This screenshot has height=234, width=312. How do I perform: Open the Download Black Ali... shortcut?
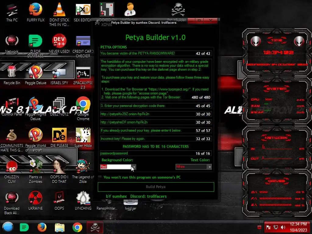click(x=12, y=203)
